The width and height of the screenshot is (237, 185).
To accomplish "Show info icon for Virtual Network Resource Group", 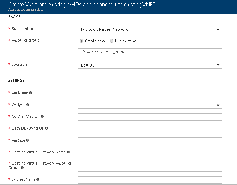I will point(22,168).
